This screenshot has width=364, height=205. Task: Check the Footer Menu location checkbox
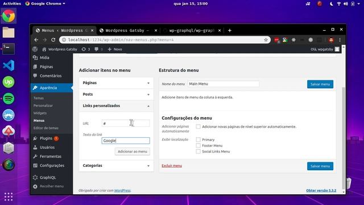[x=198, y=146]
